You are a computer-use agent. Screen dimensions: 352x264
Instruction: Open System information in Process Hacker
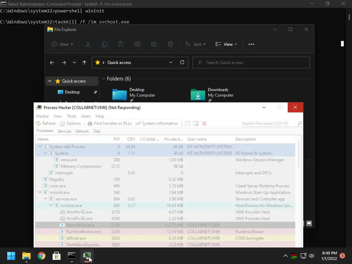click(157, 123)
